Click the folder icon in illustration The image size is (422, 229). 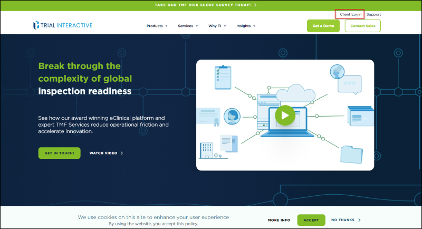350,154
